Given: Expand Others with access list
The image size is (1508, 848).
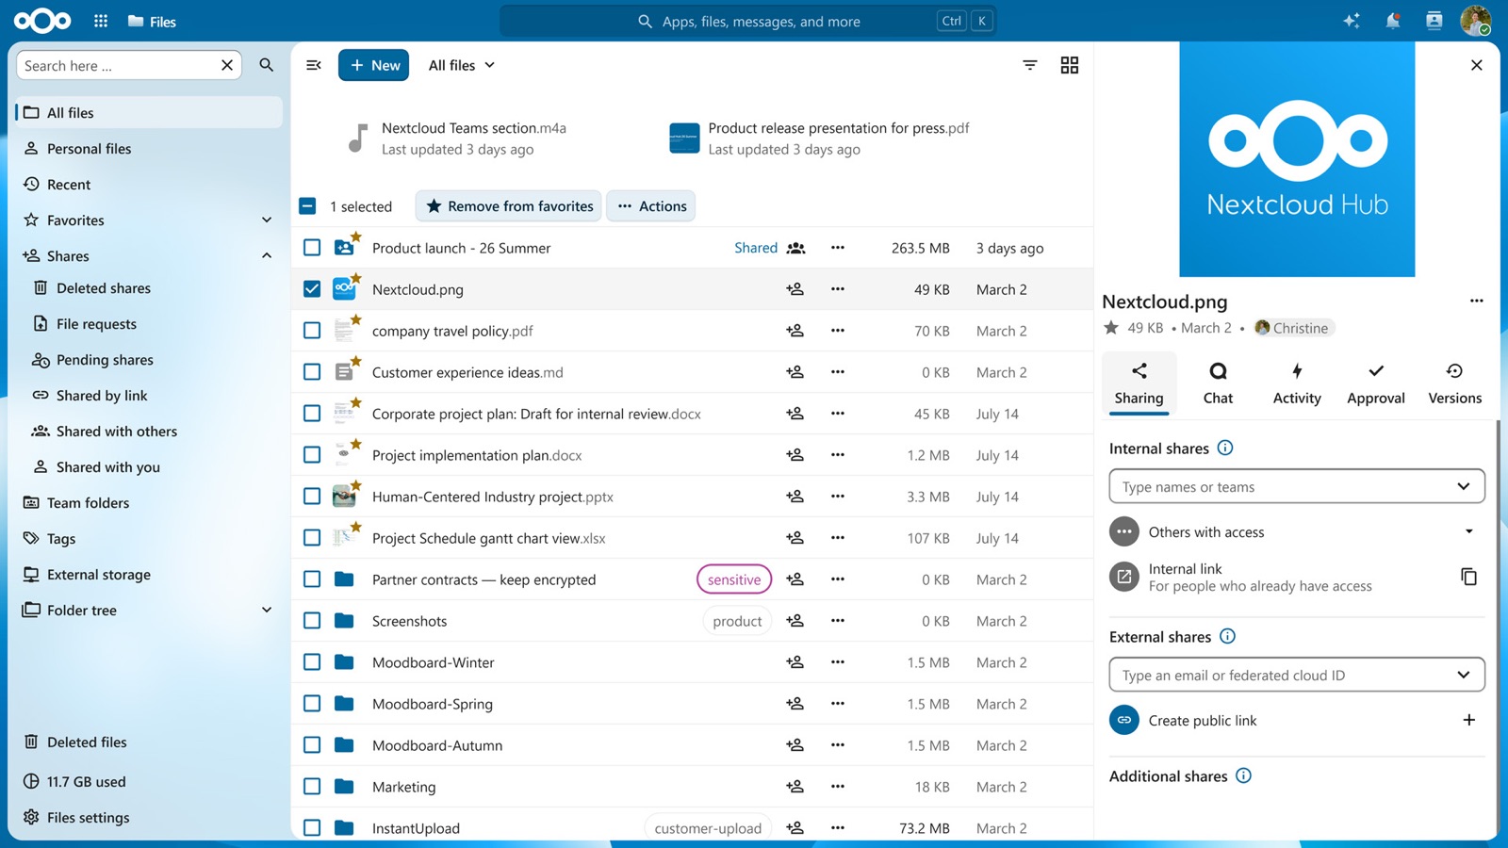Looking at the screenshot, I should (x=1468, y=531).
